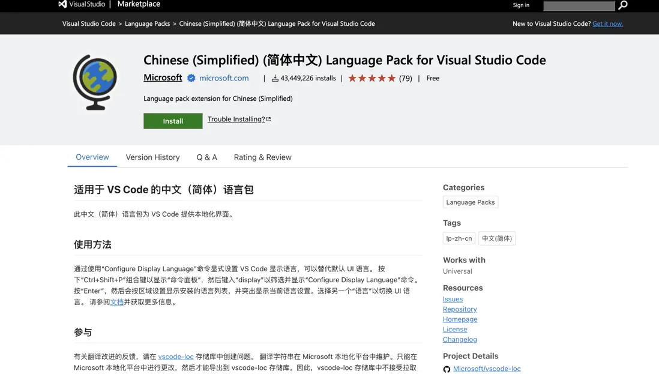Click Sign in at top right
Screen dimensions: 659x374
pos(521,5)
